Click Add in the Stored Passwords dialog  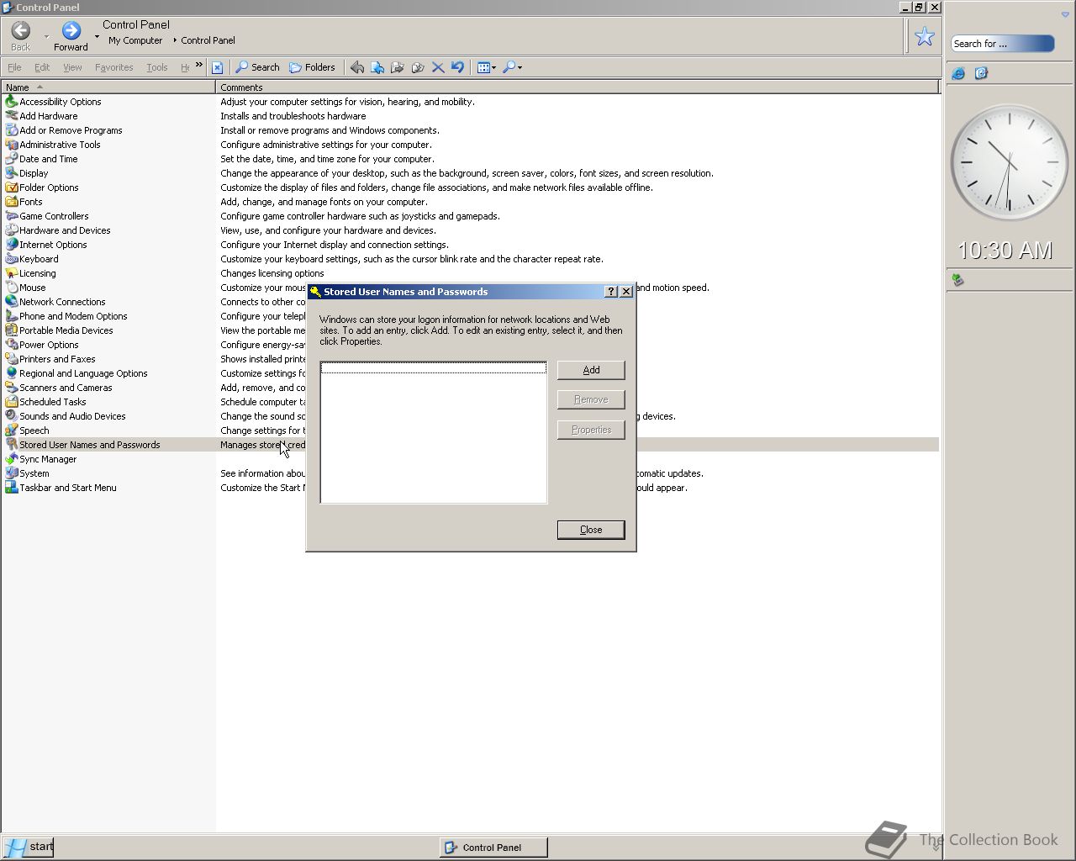click(x=591, y=370)
